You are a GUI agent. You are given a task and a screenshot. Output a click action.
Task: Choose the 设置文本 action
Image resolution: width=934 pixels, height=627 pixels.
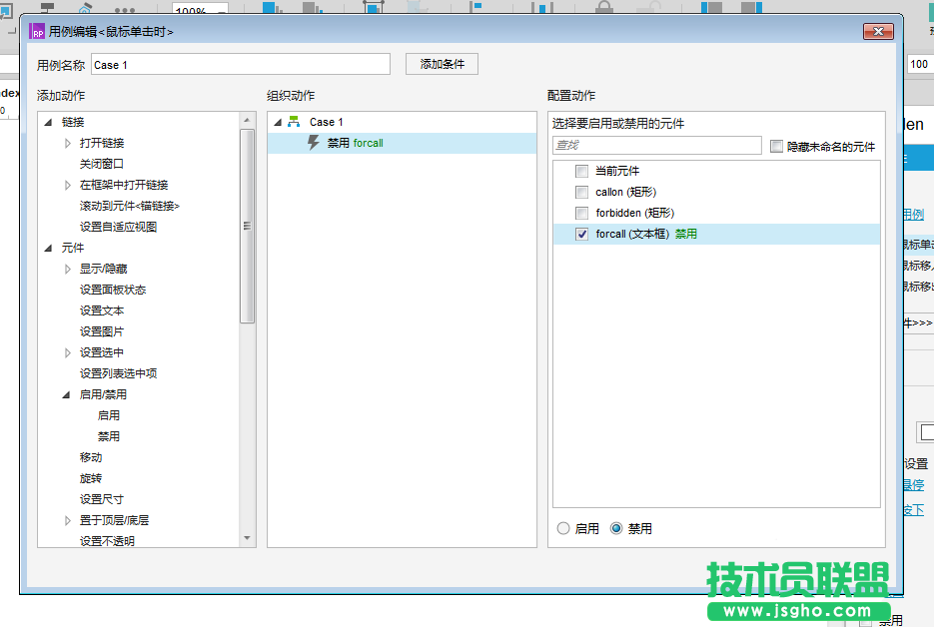[102, 311]
